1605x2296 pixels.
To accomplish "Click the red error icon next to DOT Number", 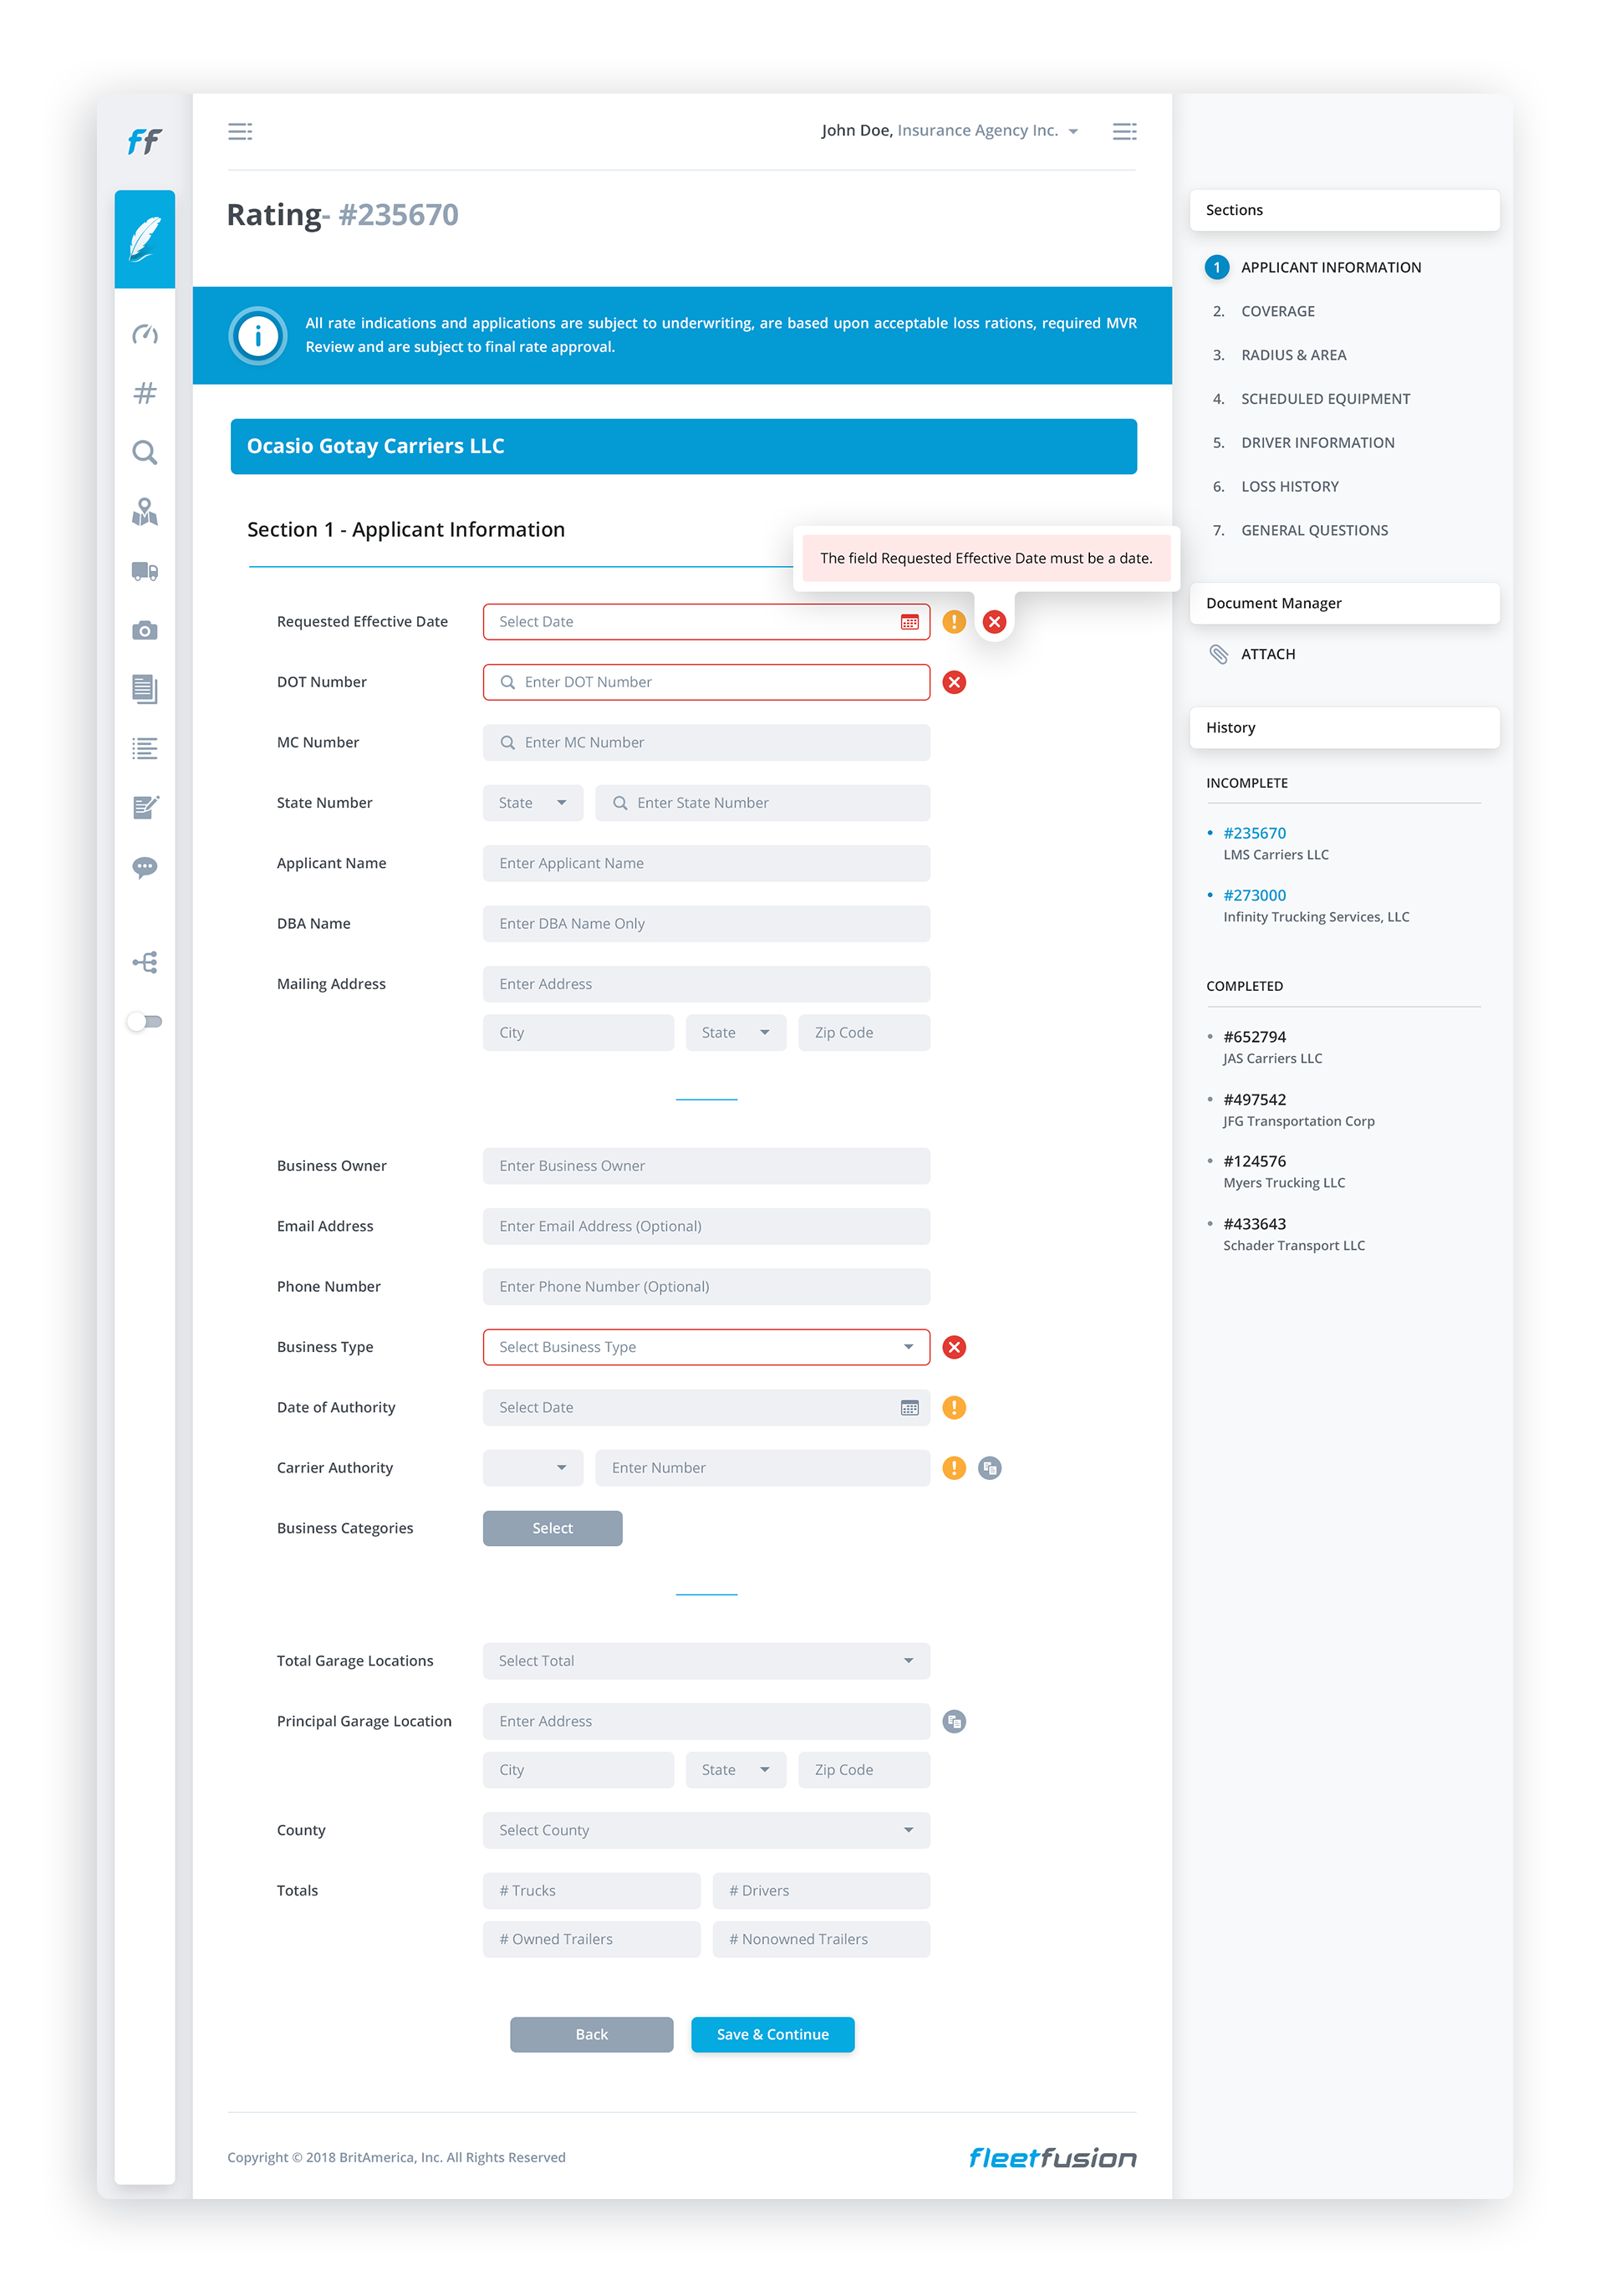I will [x=954, y=682].
